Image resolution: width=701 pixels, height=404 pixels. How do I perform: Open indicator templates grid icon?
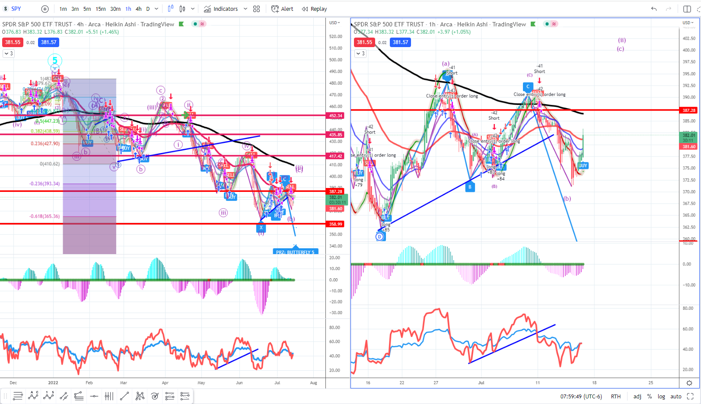(x=256, y=9)
